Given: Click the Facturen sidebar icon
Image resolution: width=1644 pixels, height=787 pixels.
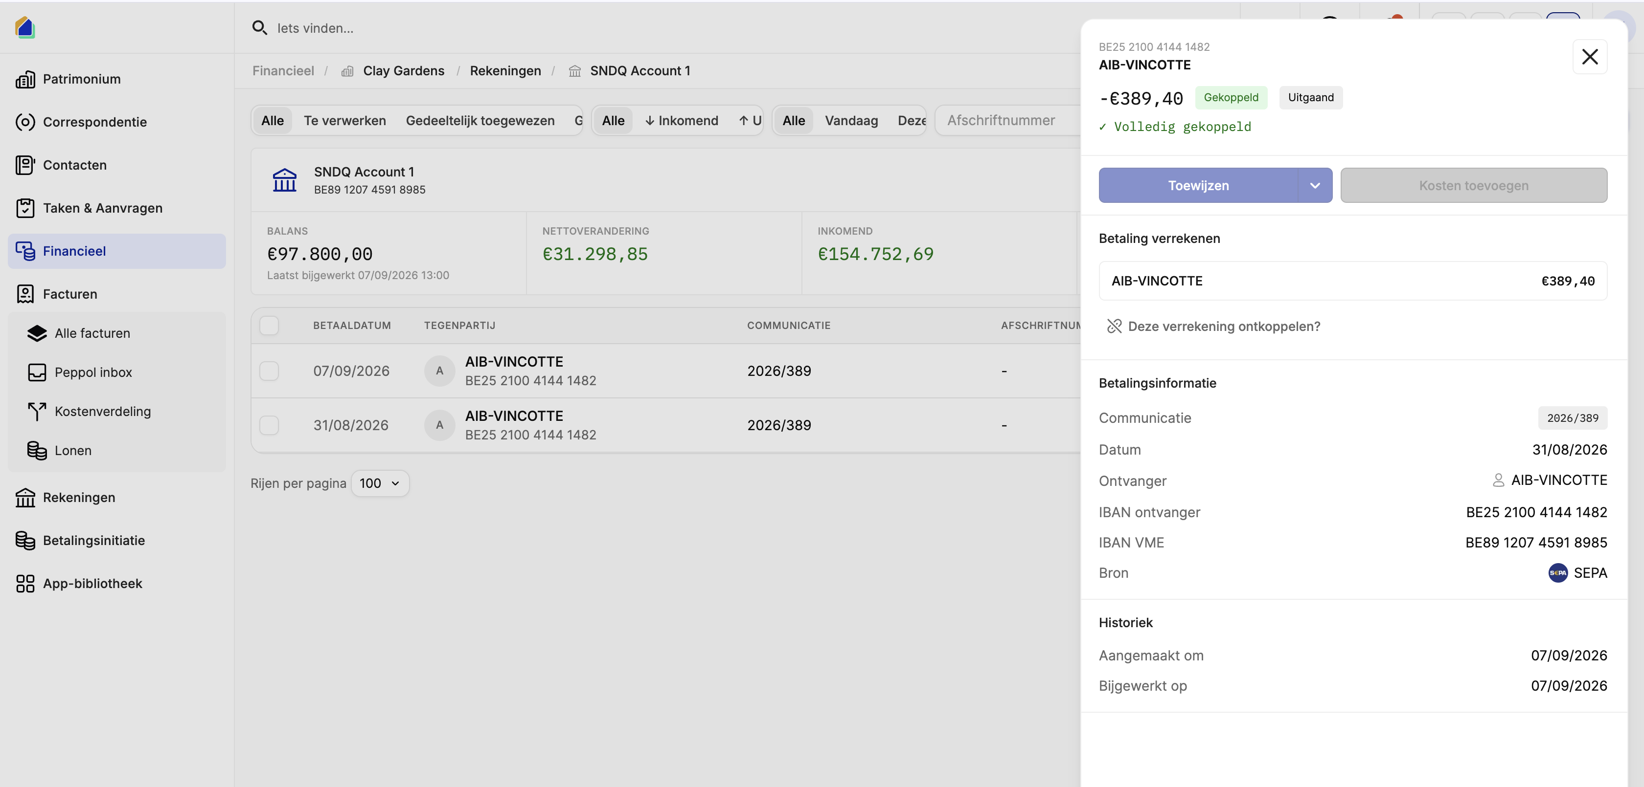Looking at the screenshot, I should coord(25,294).
